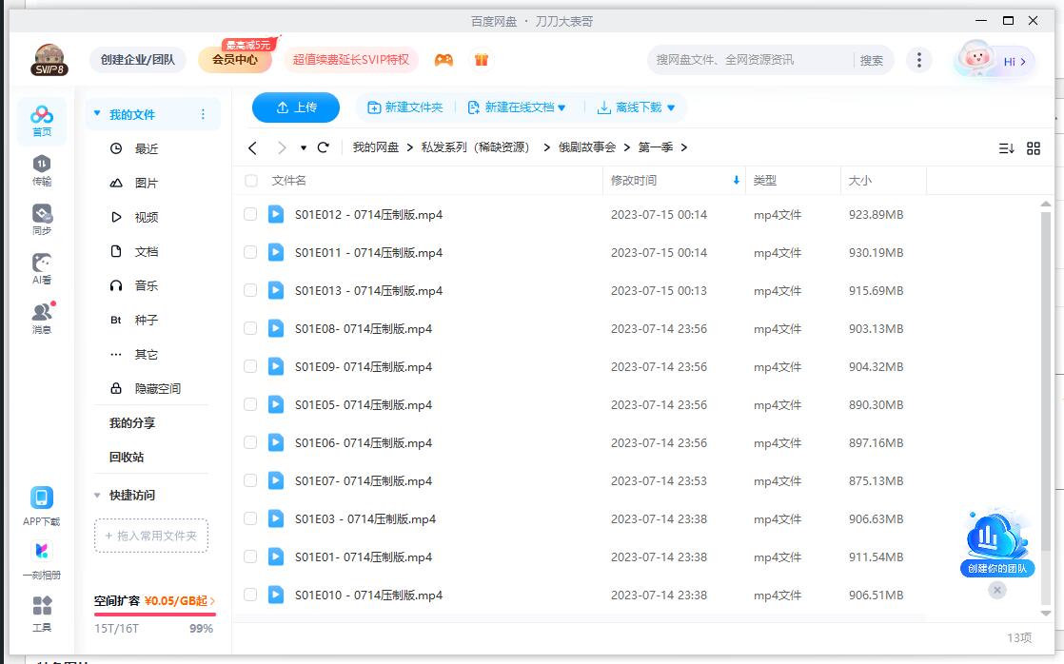Switch to grid view layout
The height and width of the screenshot is (664, 1064).
click(1033, 148)
